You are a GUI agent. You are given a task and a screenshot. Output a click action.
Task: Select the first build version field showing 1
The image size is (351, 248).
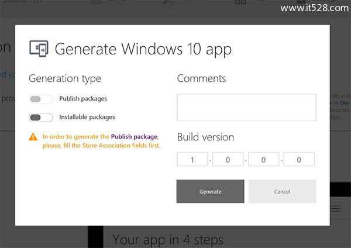pos(192,159)
